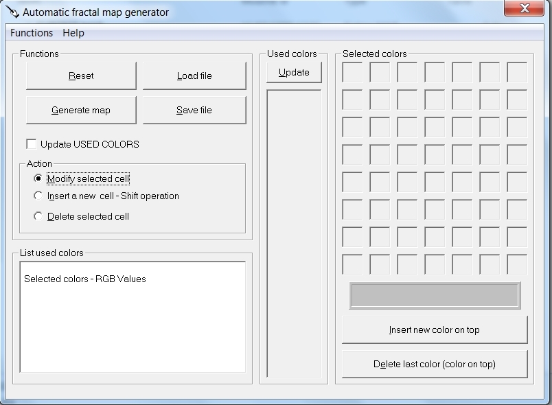Click the Load file button
Image resolution: width=552 pixels, height=405 pixels.
tap(194, 76)
